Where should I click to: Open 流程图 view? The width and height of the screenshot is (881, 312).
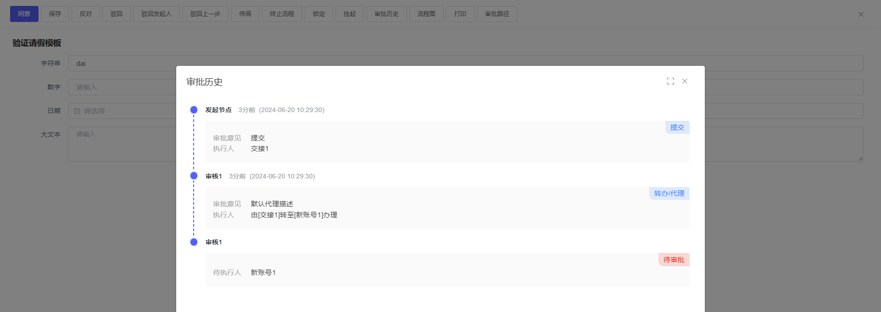426,14
